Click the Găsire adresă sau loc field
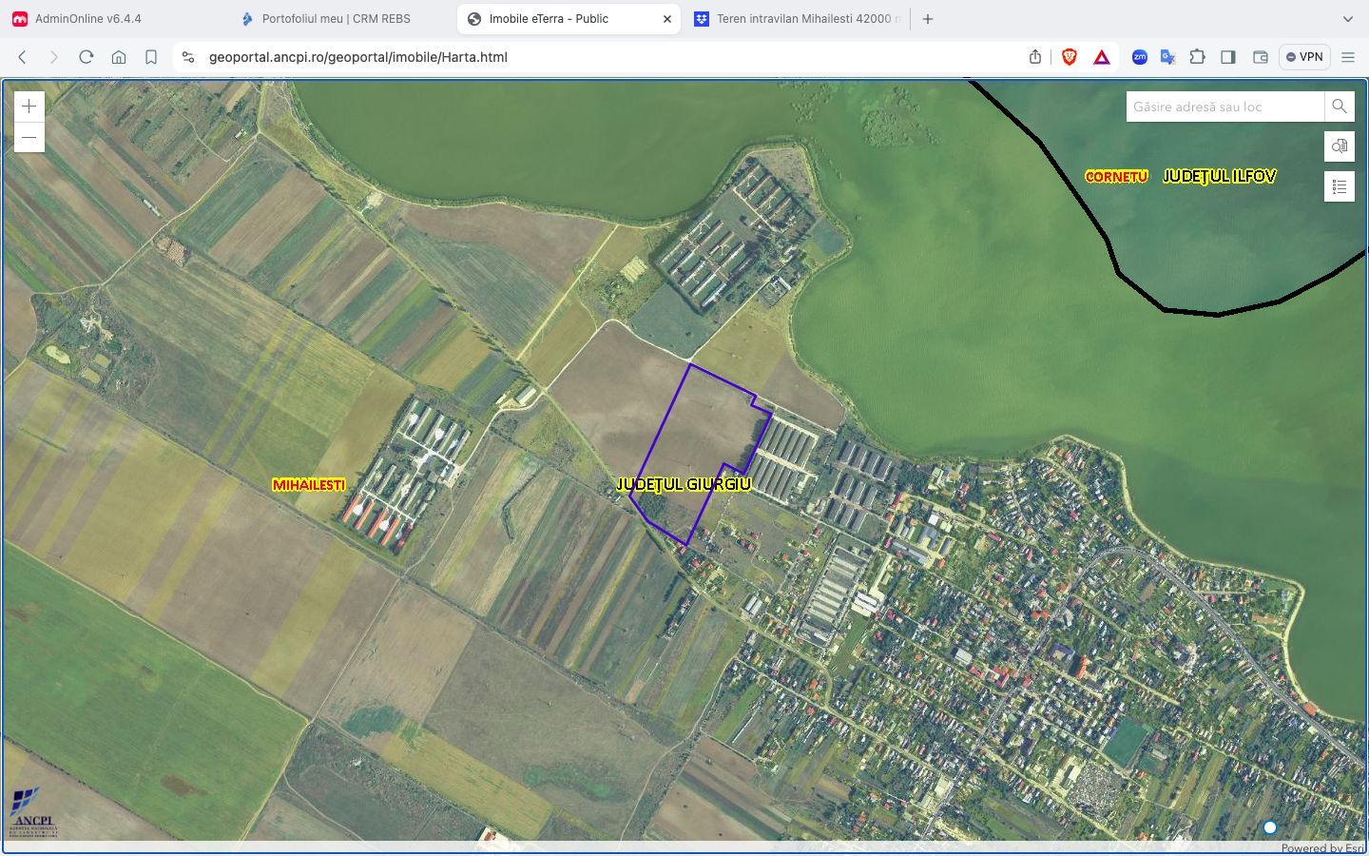This screenshot has width=1369, height=856. point(1224,107)
